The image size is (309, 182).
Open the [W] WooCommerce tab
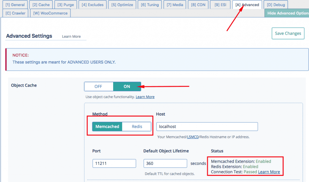50,13
